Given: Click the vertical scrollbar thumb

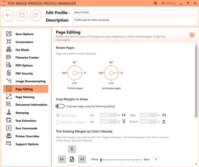Looking at the screenshot, I should pyautogui.click(x=196, y=82).
